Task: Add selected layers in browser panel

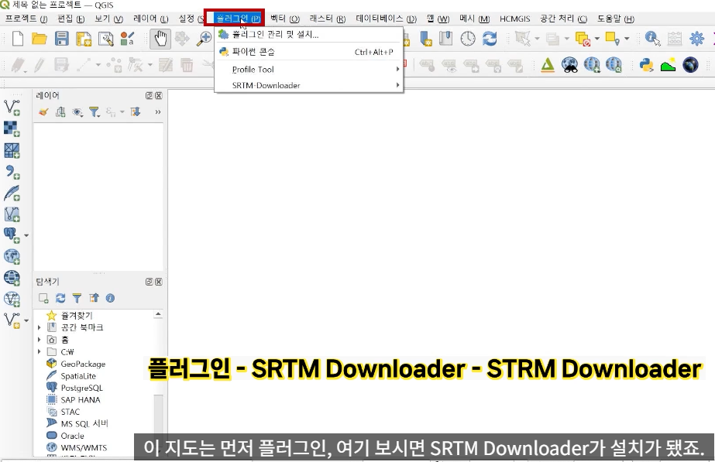Action: 44,298
